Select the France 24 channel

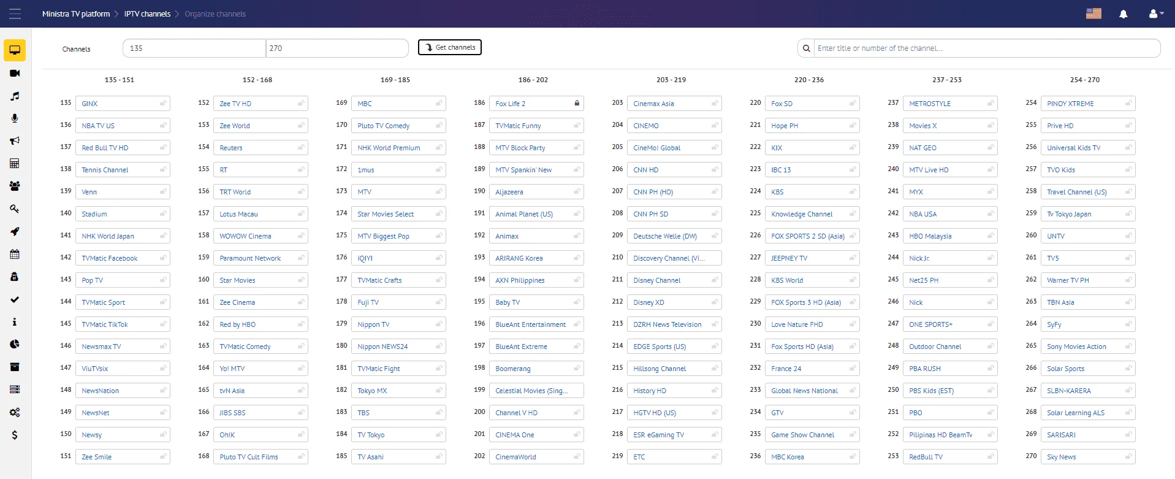(812, 369)
